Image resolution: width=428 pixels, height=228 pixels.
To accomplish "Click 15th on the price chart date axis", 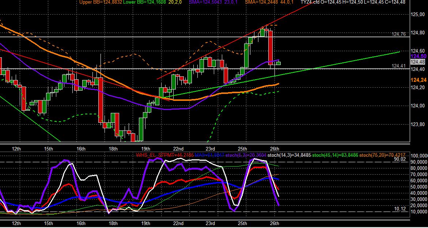I will coord(48,149).
